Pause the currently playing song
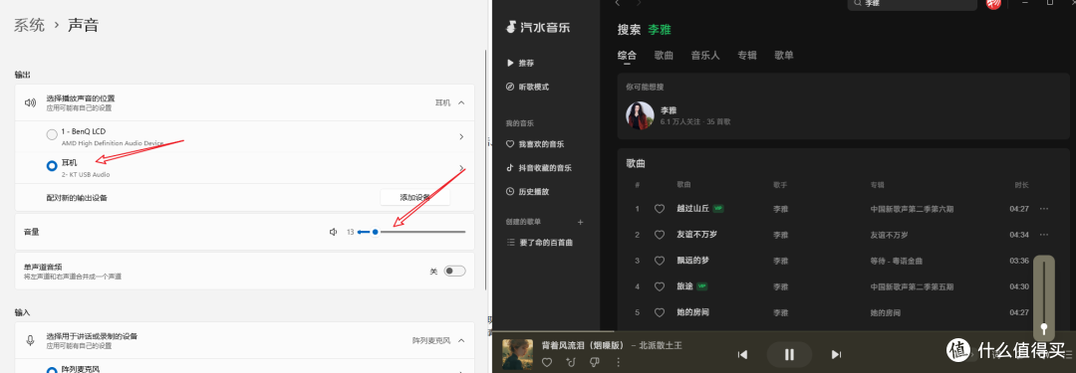 789,354
